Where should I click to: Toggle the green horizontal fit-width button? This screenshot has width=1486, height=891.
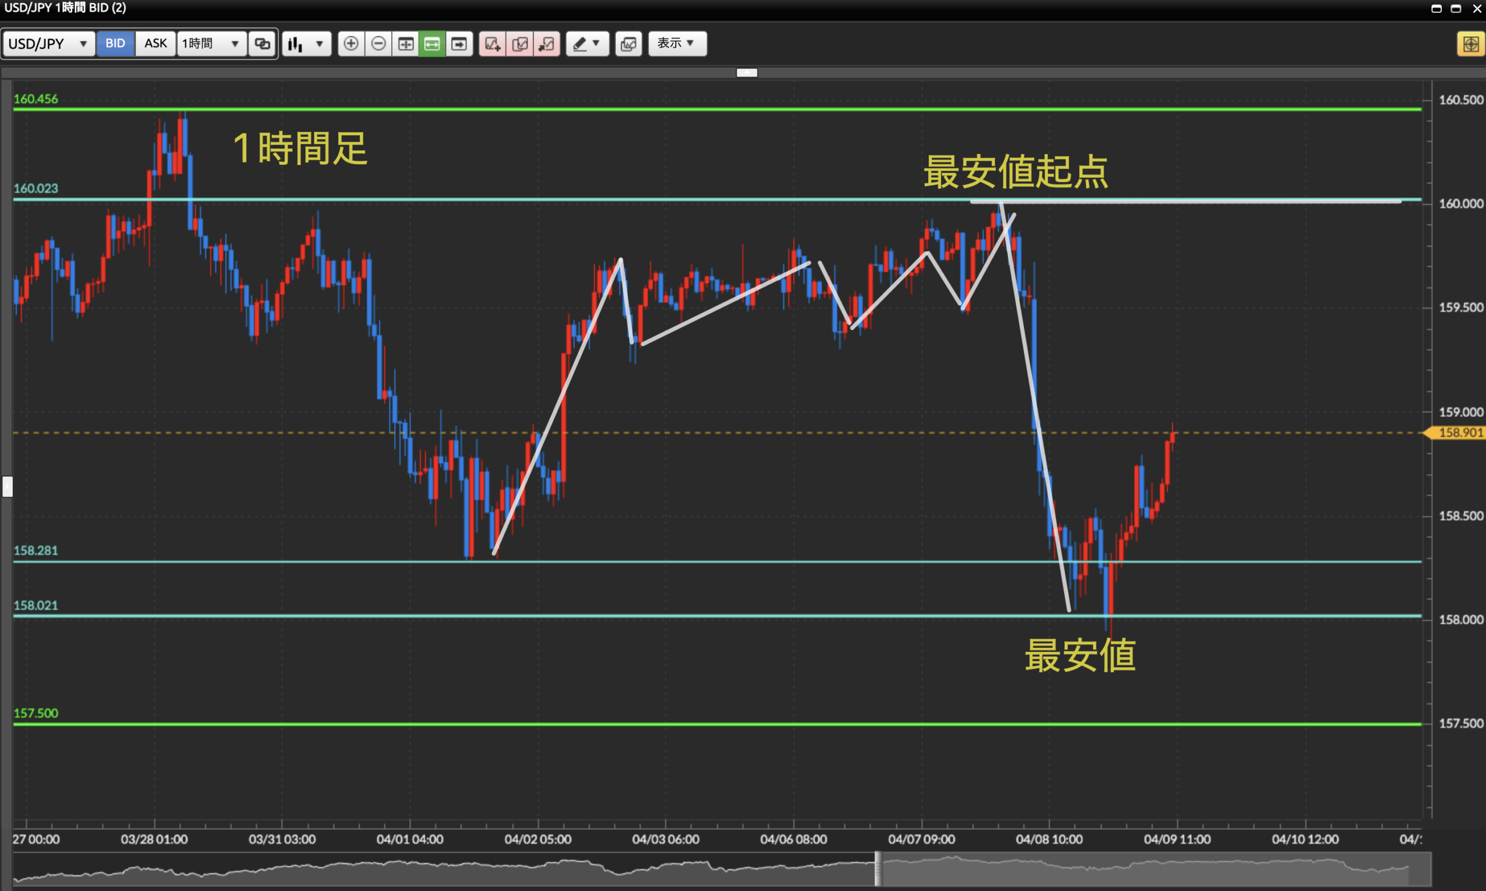pyautogui.click(x=432, y=44)
